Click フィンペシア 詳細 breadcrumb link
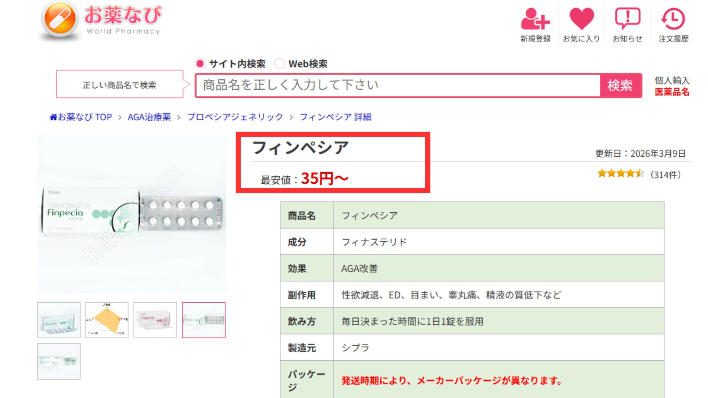 click(x=335, y=117)
